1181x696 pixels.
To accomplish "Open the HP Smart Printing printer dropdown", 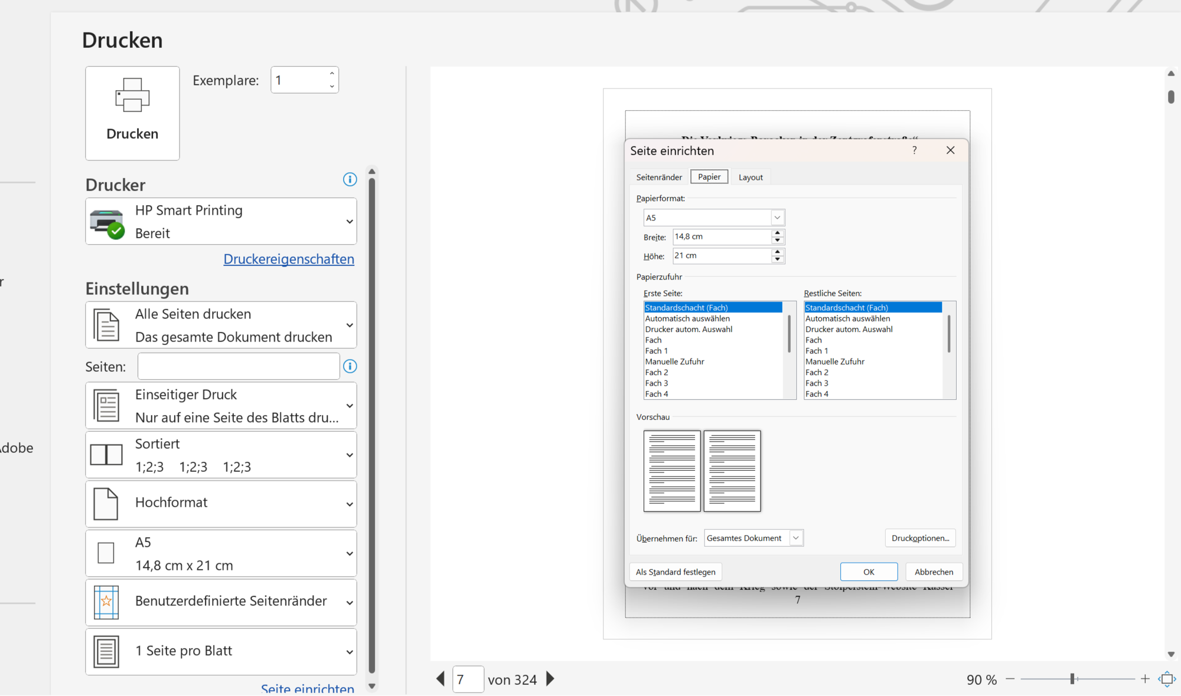I will [x=221, y=221].
